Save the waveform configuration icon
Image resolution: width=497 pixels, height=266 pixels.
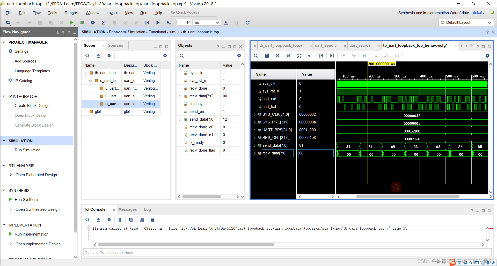(x=267, y=56)
